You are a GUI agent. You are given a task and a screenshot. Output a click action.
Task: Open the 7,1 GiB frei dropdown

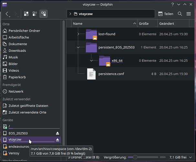click(x=191, y=157)
